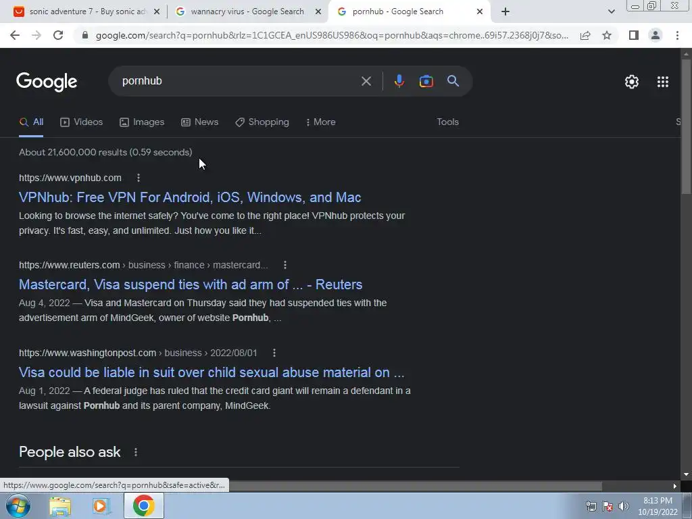Submit search with the magnifier icon

(453, 81)
